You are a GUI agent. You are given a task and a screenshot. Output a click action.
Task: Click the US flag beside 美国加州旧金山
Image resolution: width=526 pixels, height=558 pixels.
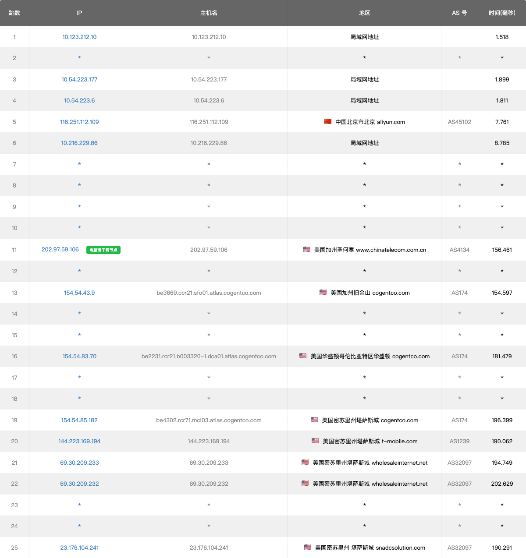[323, 292]
